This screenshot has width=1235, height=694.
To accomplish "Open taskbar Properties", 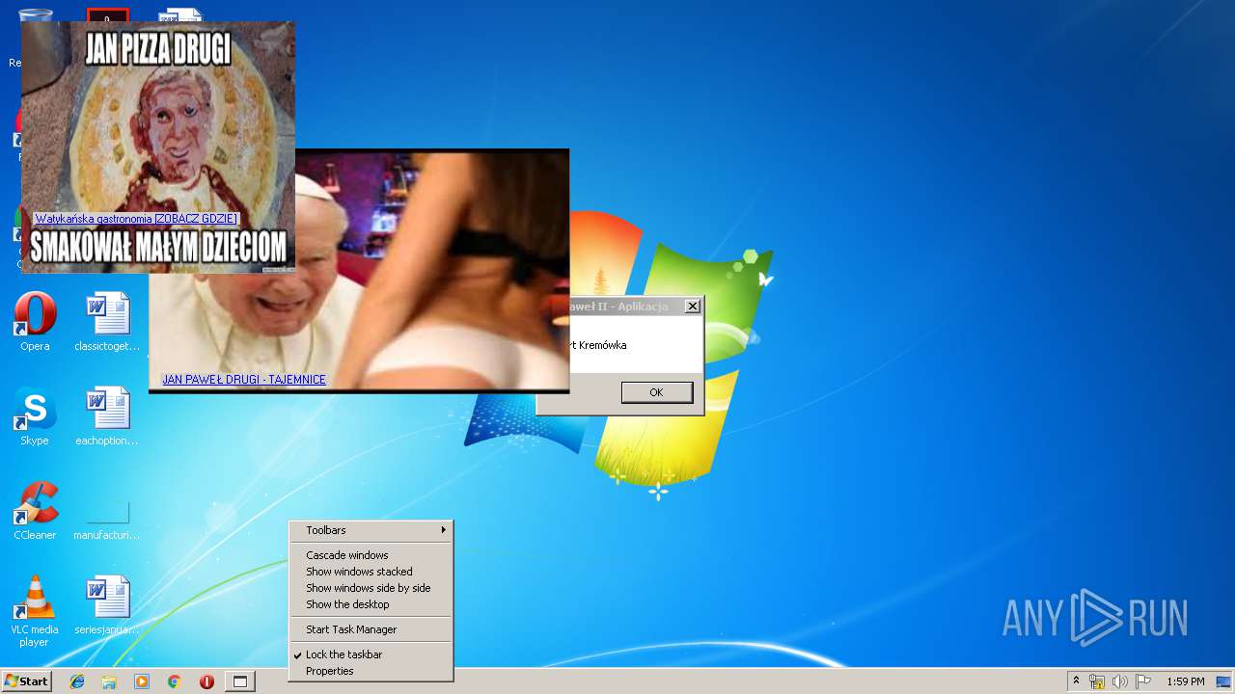I will 370,671.
